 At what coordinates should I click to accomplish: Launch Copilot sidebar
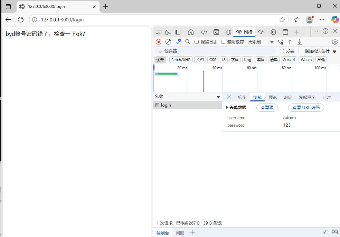(335, 20)
